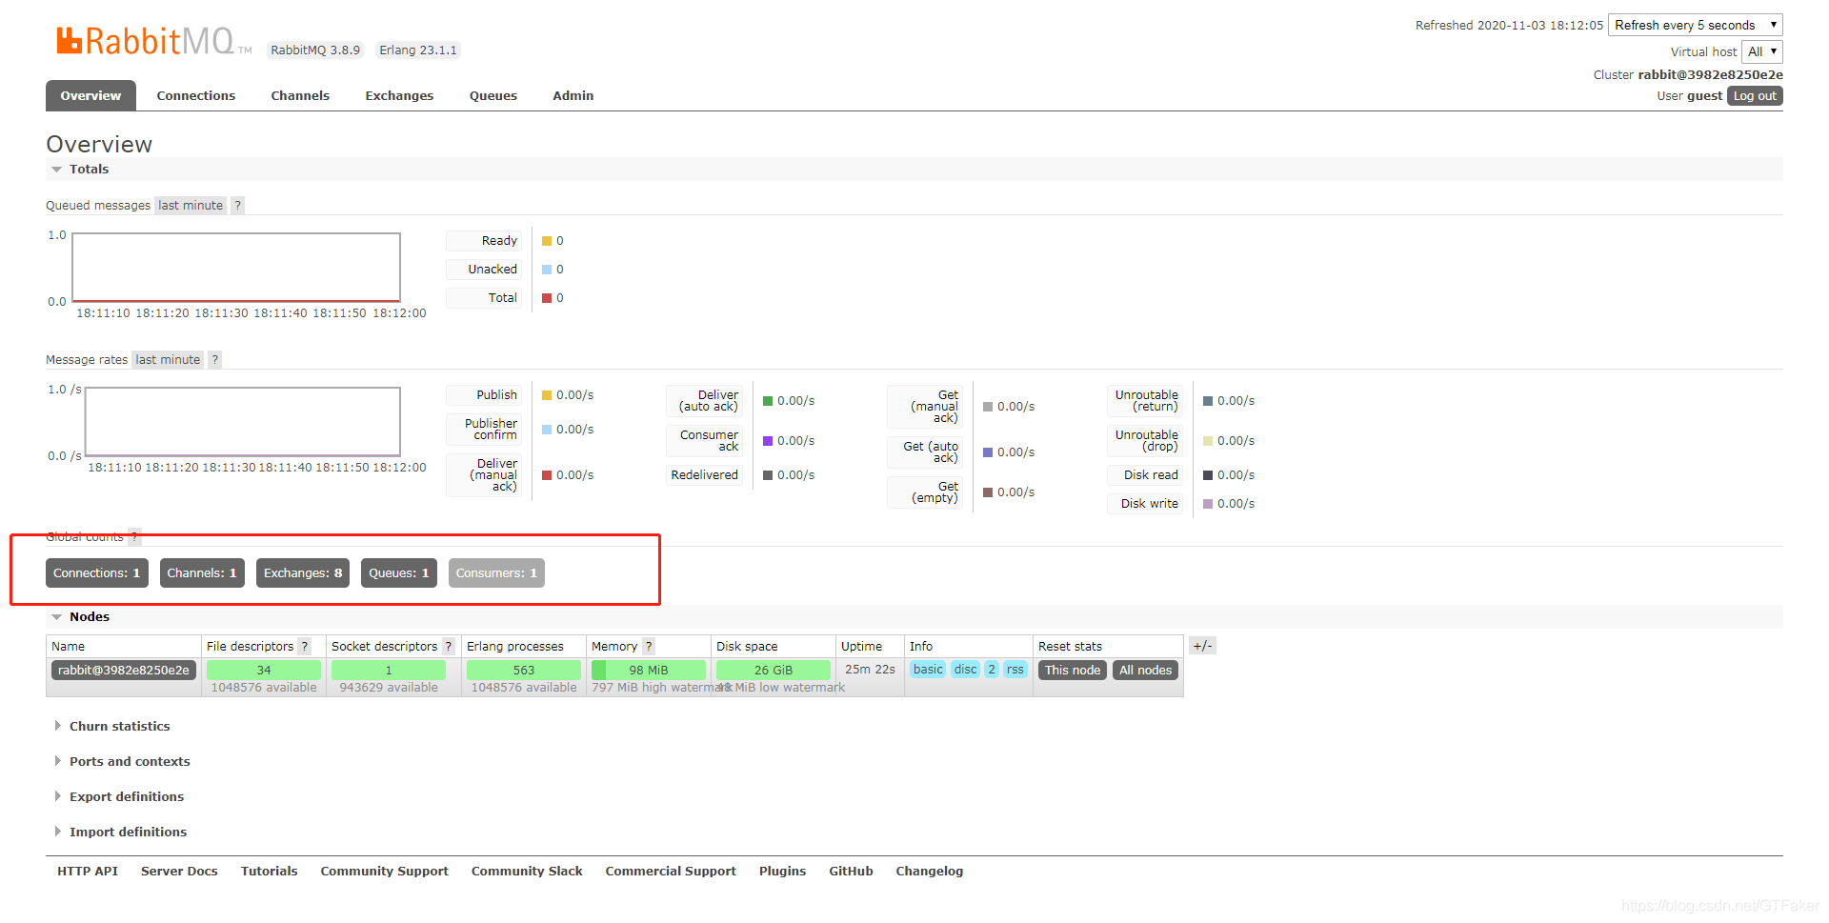Toggle Publish rate yellow swatch
Viewport: 1829px width, 923px height.
pyautogui.click(x=547, y=395)
